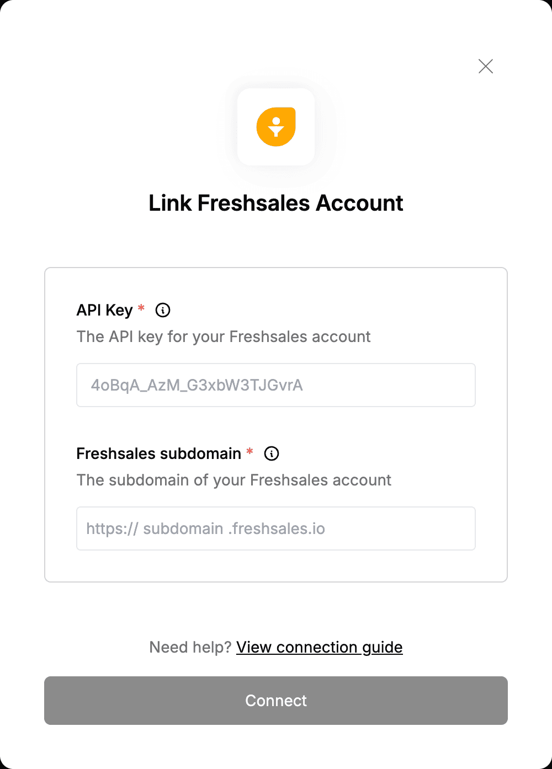Click the orange Freshsales logo icon

(276, 127)
